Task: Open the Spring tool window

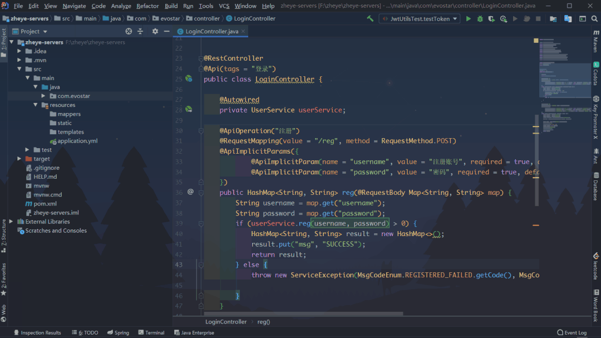Action: [x=118, y=332]
